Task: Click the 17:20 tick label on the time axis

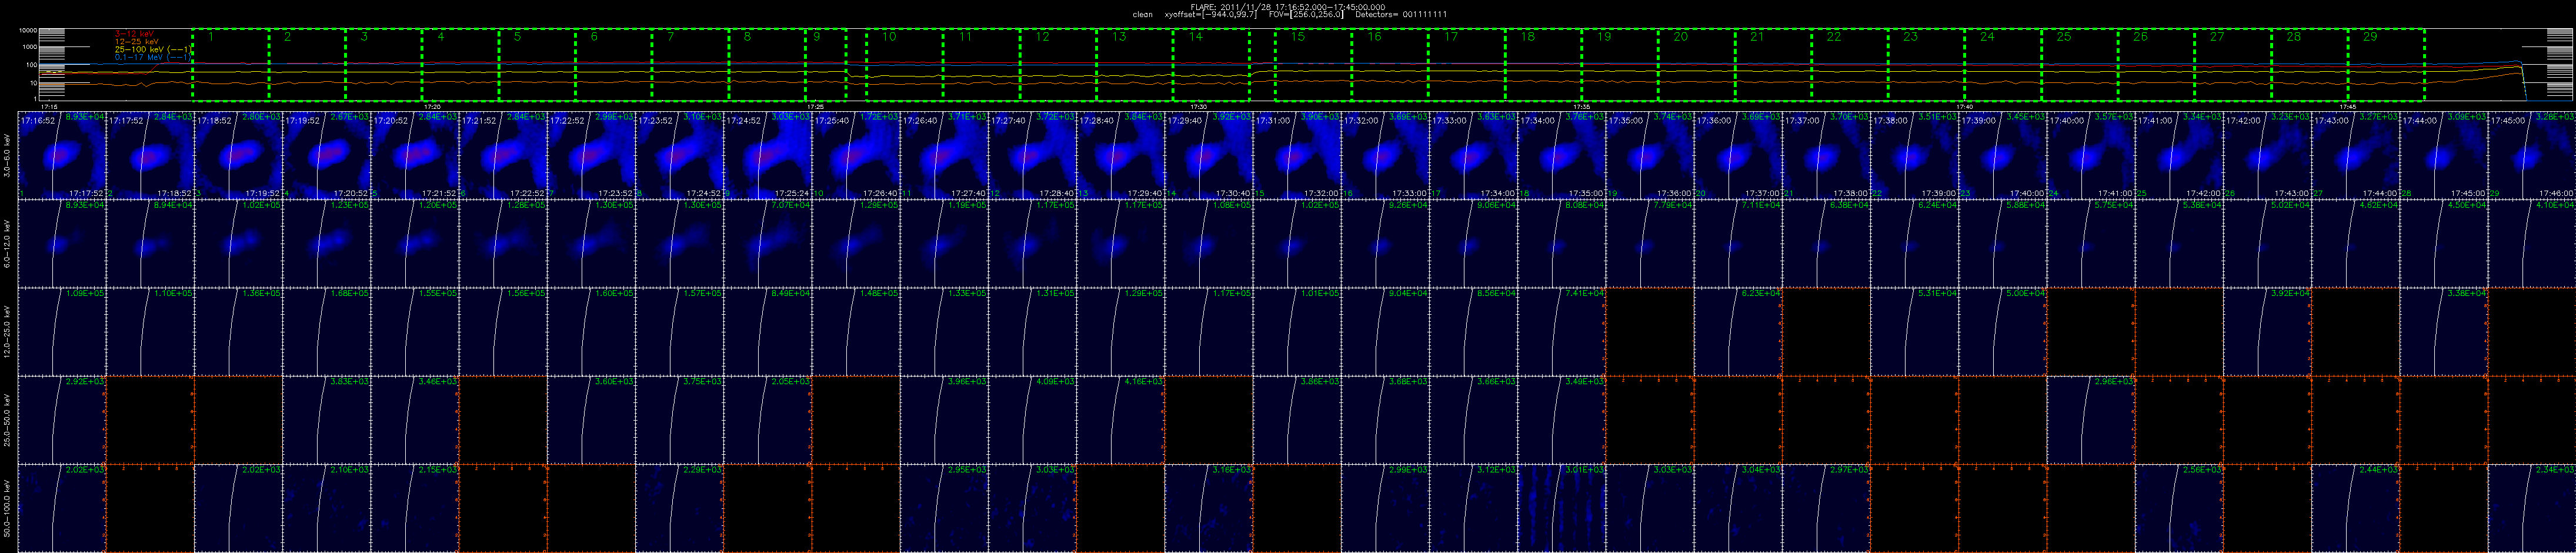Action: coord(433,106)
